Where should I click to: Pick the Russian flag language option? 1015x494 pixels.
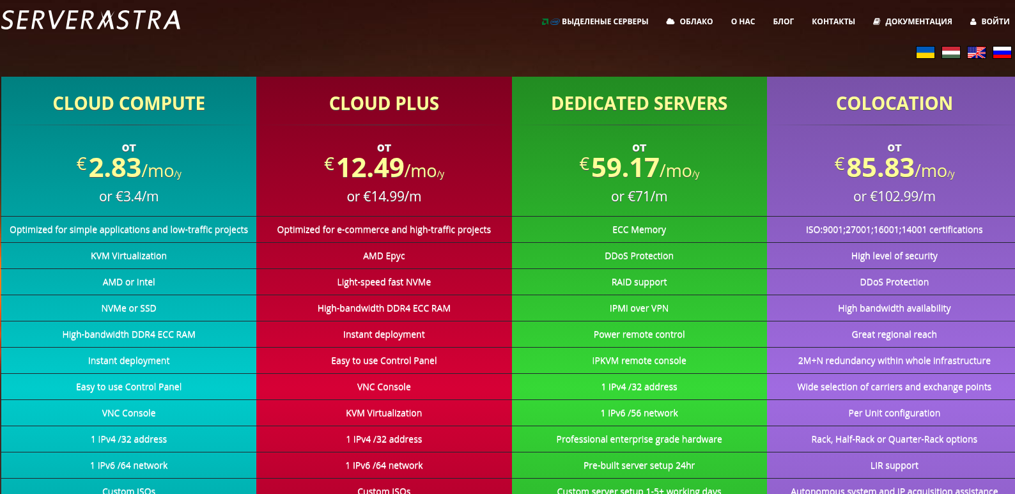coord(1002,52)
